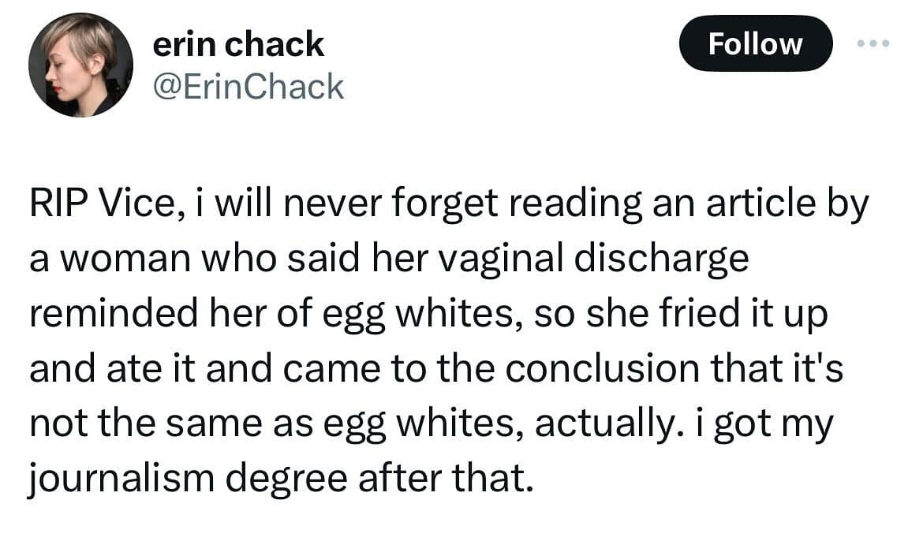
Task: Open erin chack's profile picture
Action: 80,65
